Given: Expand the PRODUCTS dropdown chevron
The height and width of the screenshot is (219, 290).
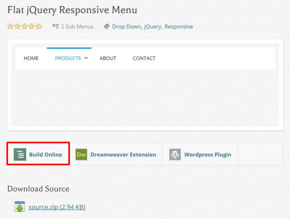Looking at the screenshot, I should coord(86,58).
